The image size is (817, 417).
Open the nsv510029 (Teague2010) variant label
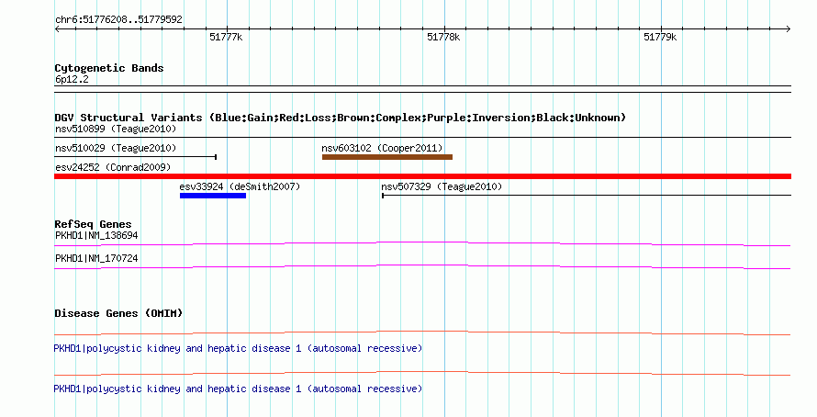(x=116, y=148)
